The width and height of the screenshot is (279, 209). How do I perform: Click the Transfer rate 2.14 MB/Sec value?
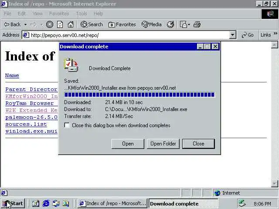click(x=119, y=116)
